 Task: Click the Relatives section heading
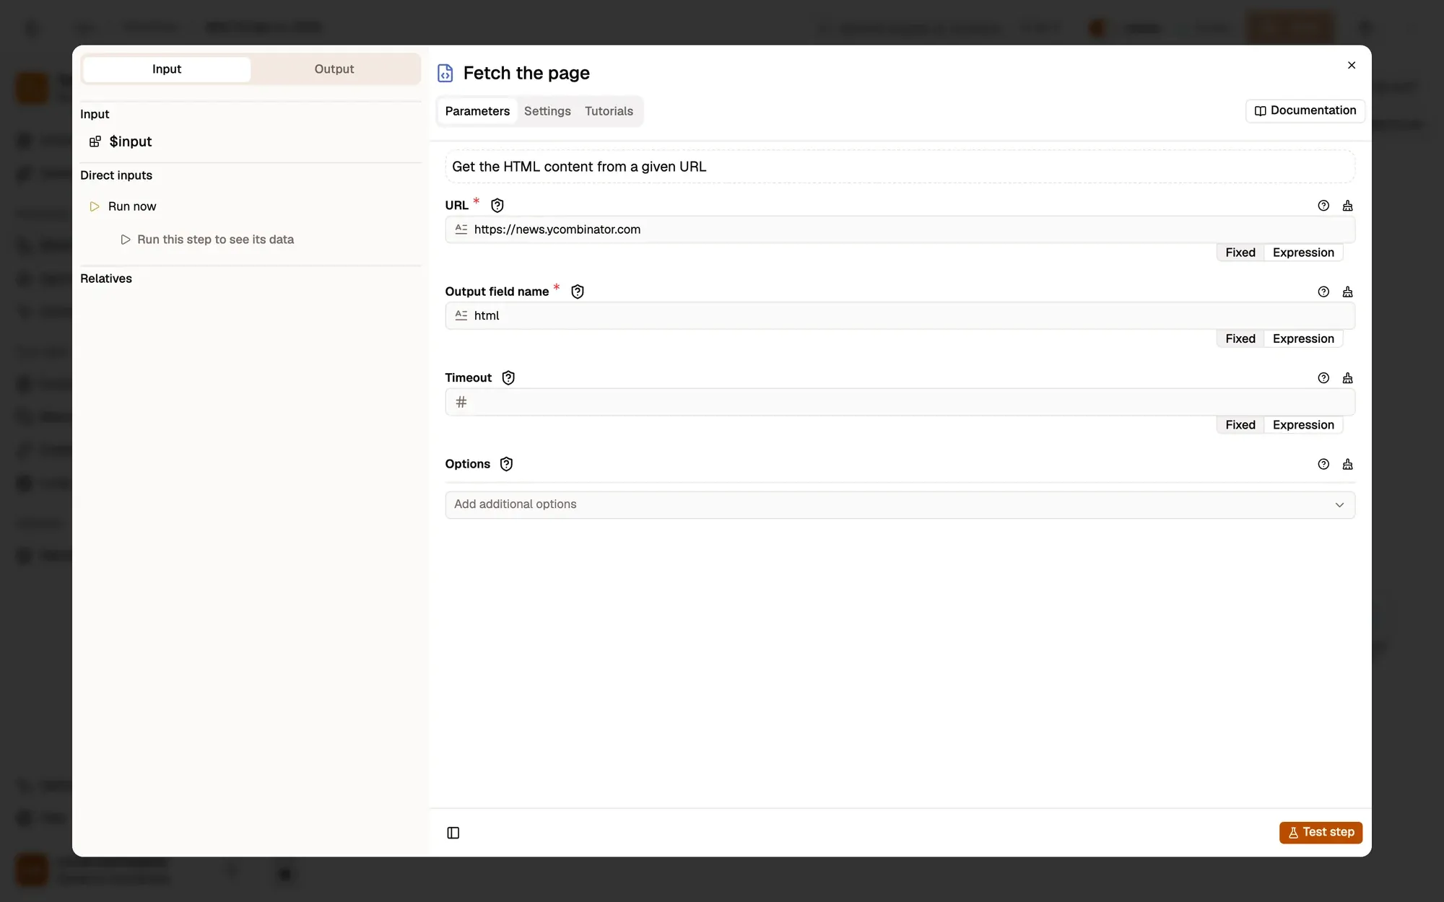coord(106,279)
